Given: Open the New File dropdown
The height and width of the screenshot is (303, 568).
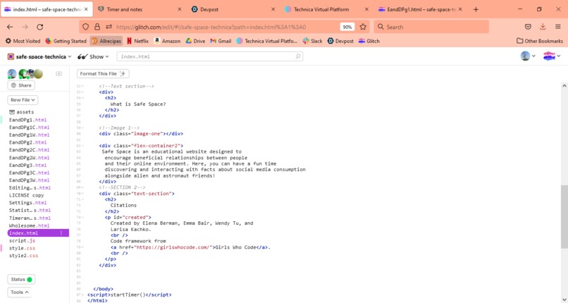Looking at the screenshot, I should coord(23,100).
